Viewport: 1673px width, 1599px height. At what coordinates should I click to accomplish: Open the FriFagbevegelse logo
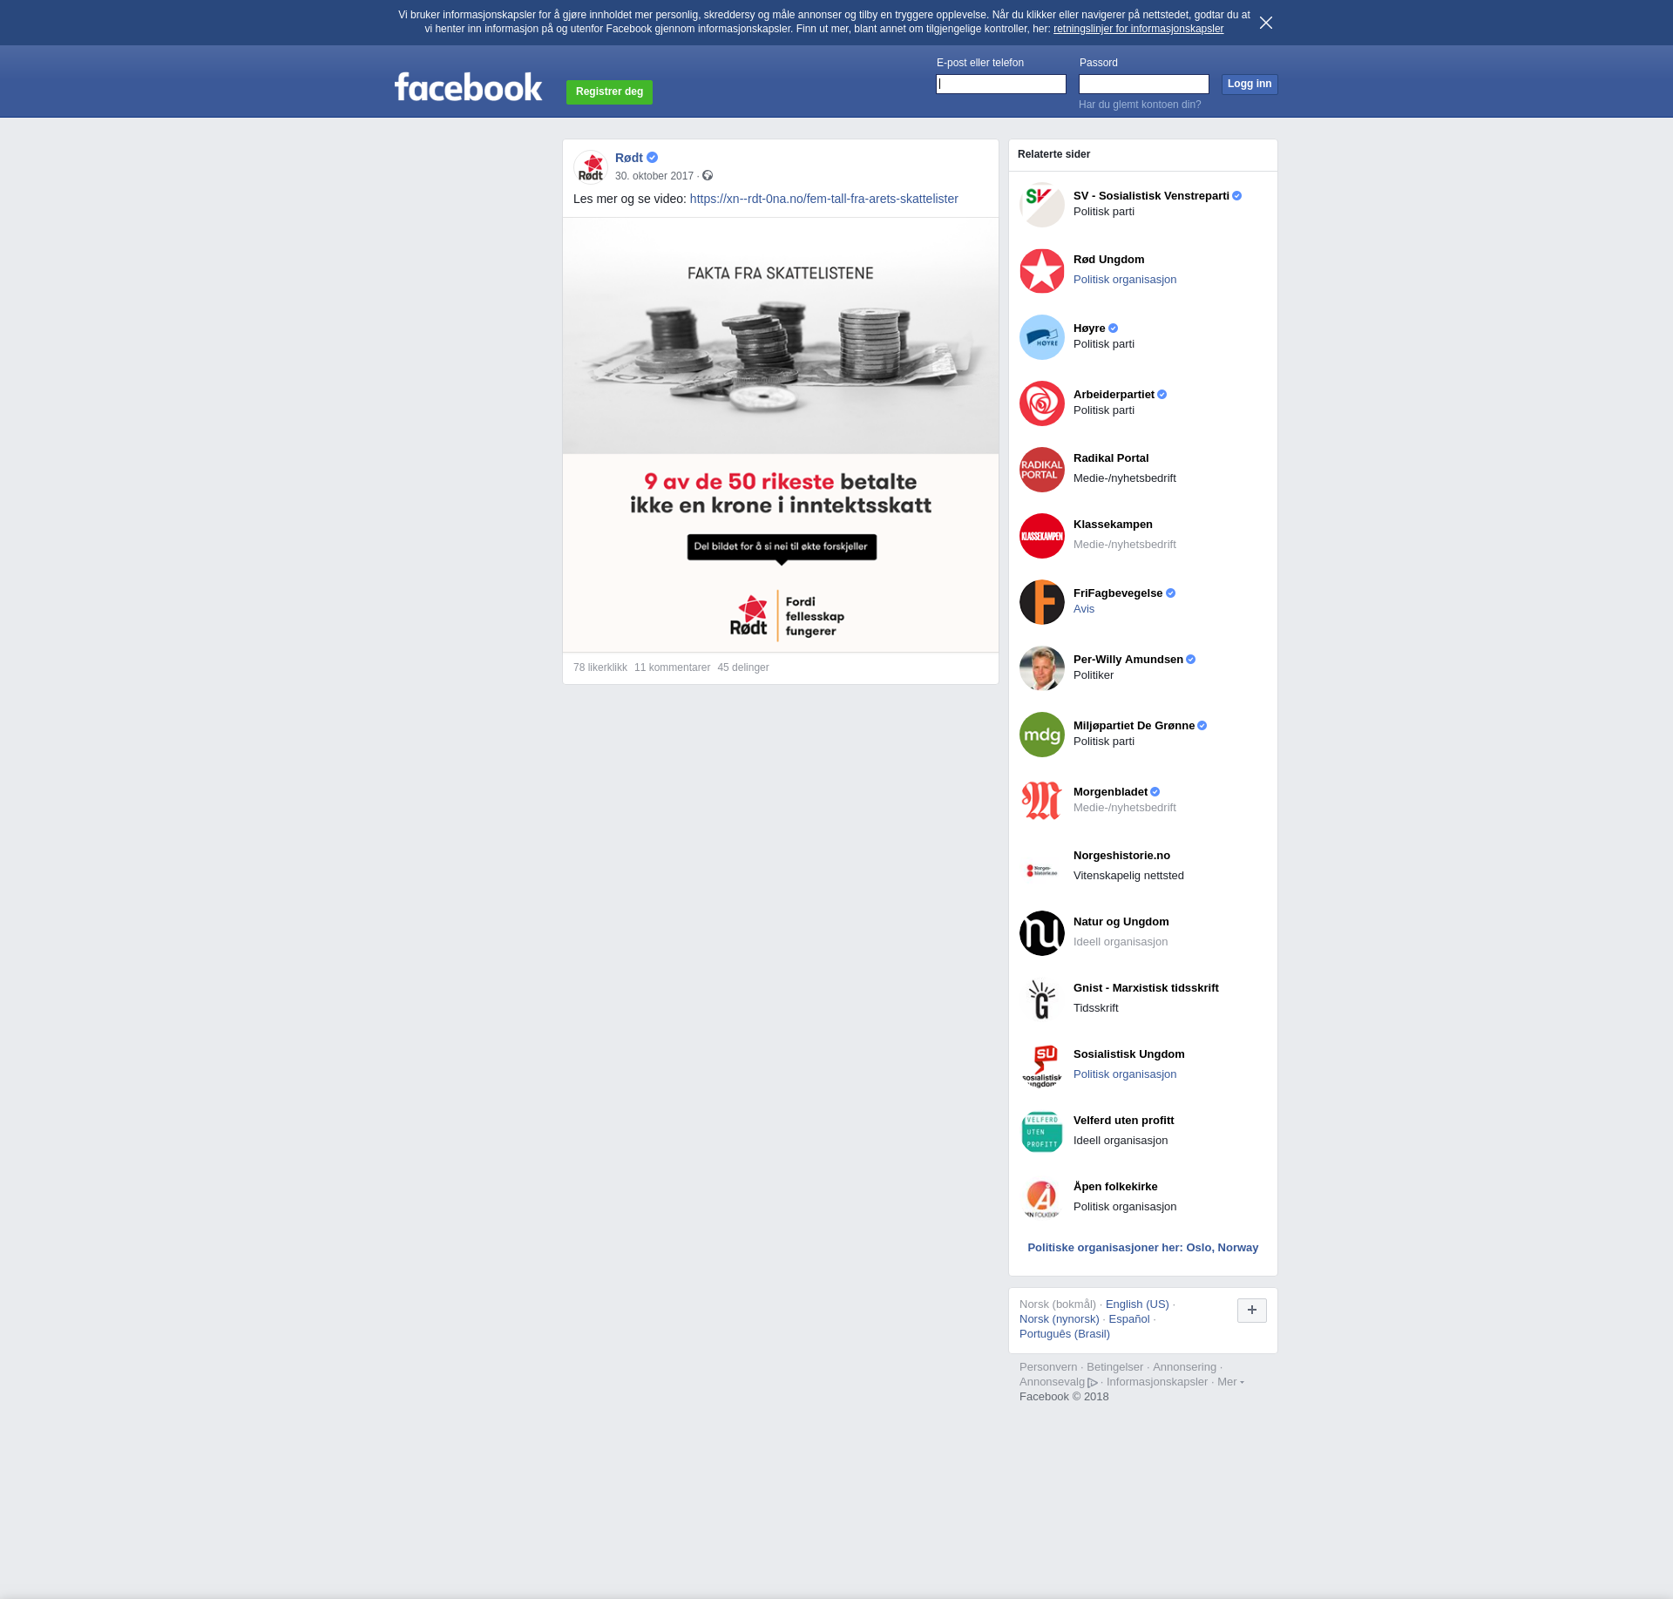1042,602
